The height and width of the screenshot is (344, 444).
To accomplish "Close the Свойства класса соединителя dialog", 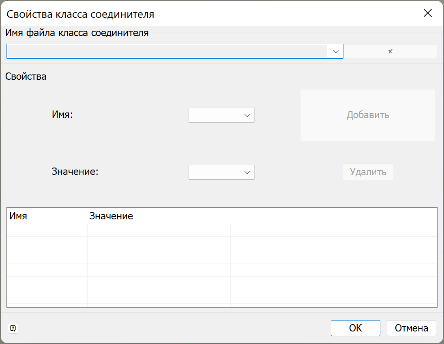I will pyautogui.click(x=428, y=13).
